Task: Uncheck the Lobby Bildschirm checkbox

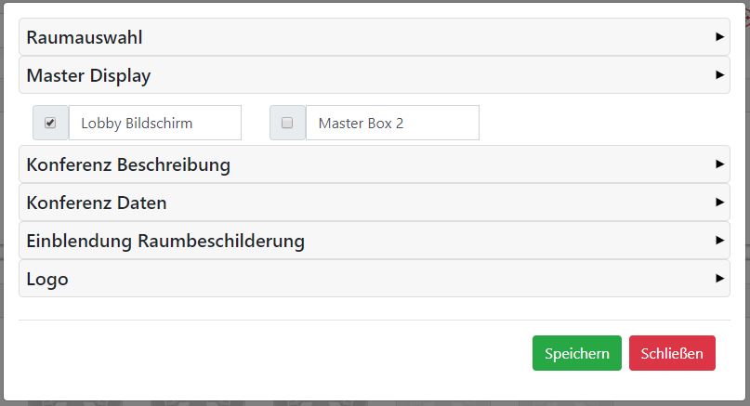Action: 50,123
